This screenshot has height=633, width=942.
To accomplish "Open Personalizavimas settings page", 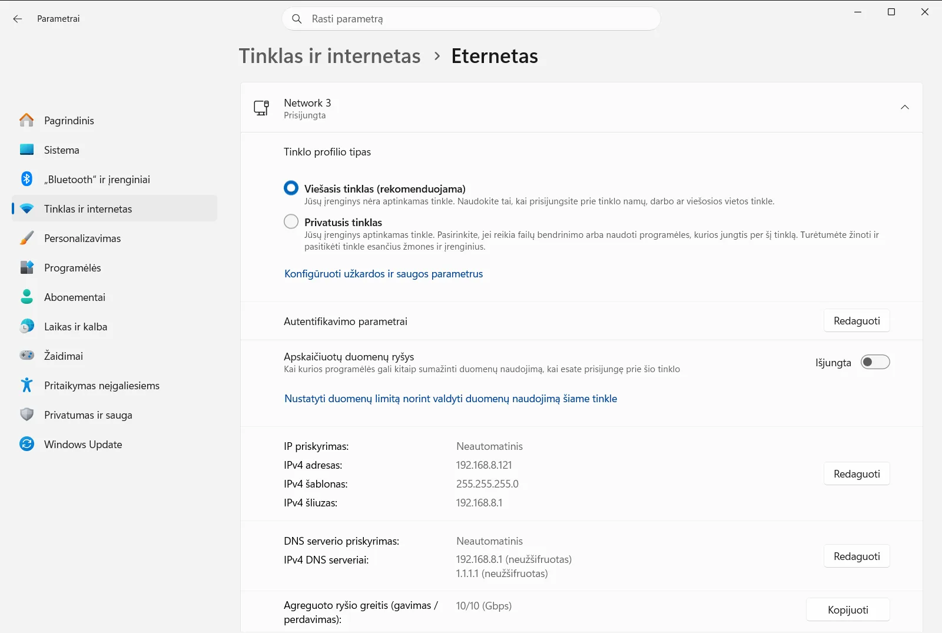I will (x=115, y=238).
